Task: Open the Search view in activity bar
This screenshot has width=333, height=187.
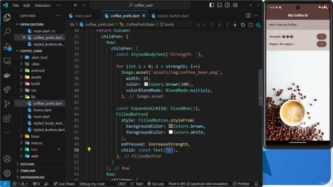Action: click(x=7, y=32)
